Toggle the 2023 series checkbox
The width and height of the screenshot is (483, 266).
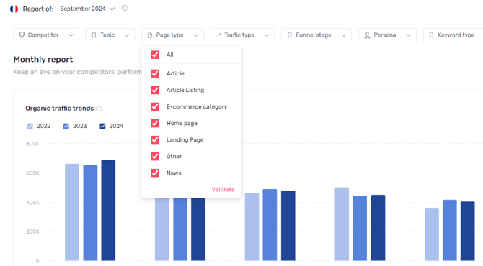(x=66, y=126)
